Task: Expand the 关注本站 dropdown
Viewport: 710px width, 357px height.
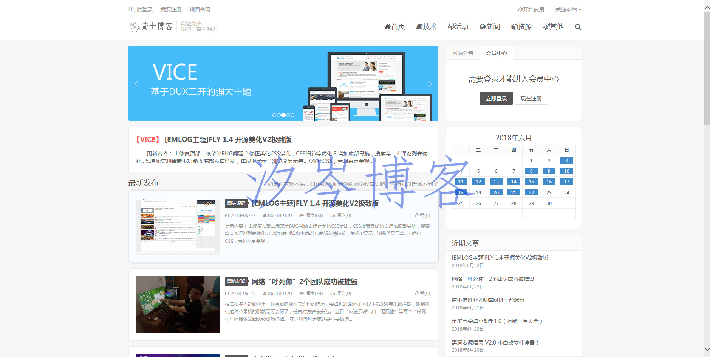Action: coord(568,9)
